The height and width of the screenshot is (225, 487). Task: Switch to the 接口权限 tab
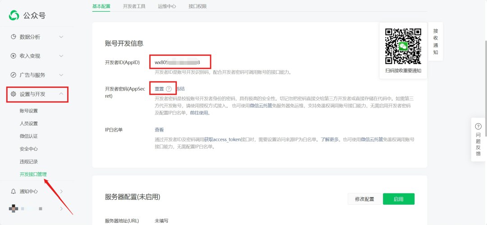(x=198, y=6)
